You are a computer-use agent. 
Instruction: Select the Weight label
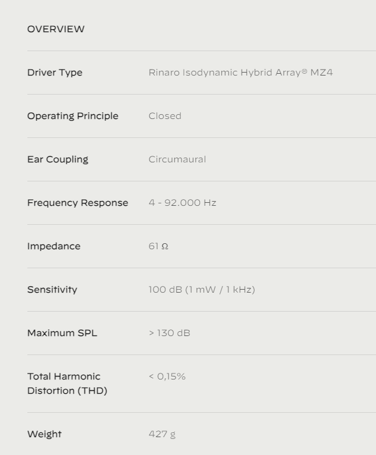45,434
